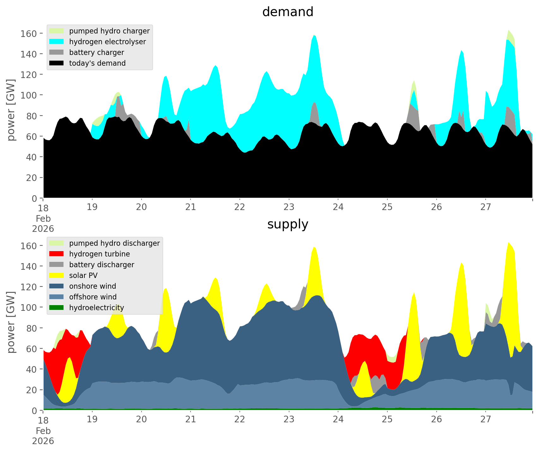Click date tick 27 on demand chart axis
Image resolution: width=539 pixels, height=452 pixels.
[x=486, y=207]
